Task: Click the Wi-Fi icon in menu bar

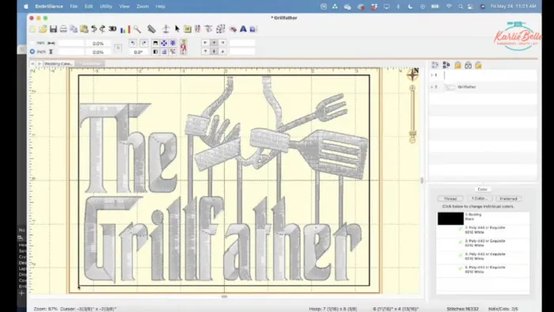Action: point(449,6)
